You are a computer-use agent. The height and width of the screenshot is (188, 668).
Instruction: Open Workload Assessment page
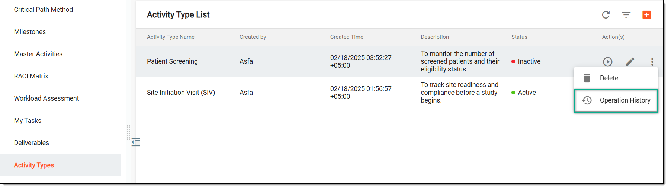(46, 98)
